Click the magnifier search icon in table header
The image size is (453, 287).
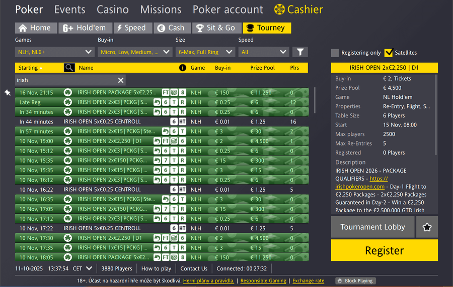tap(69, 68)
